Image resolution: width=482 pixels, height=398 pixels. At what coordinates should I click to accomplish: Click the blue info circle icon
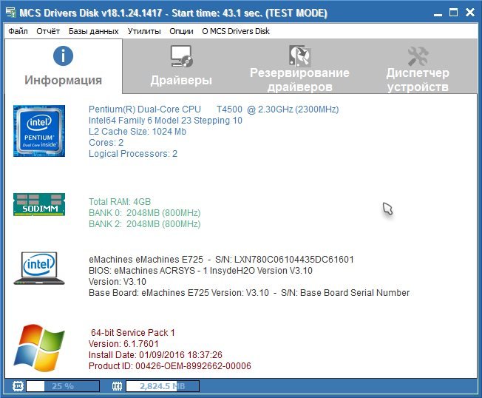63,55
